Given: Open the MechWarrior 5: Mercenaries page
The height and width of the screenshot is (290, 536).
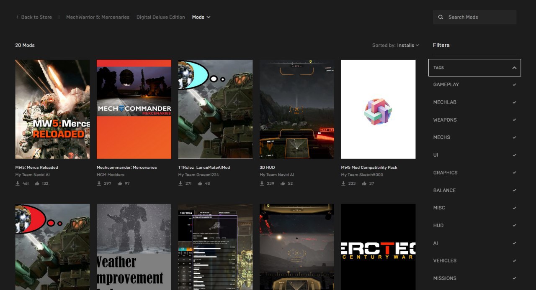Looking at the screenshot, I should point(98,17).
